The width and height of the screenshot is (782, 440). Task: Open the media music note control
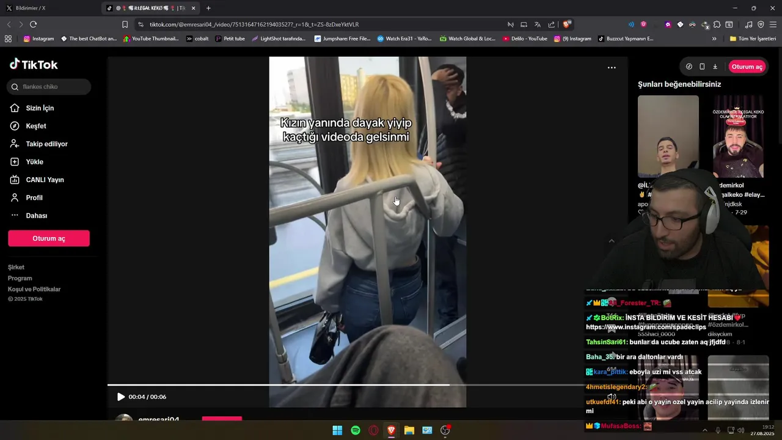pyautogui.click(x=749, y=24)
